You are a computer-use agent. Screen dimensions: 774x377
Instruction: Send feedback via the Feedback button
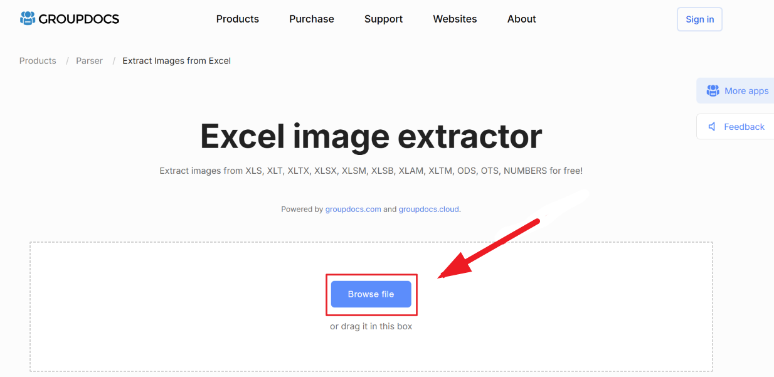[740, 126]
